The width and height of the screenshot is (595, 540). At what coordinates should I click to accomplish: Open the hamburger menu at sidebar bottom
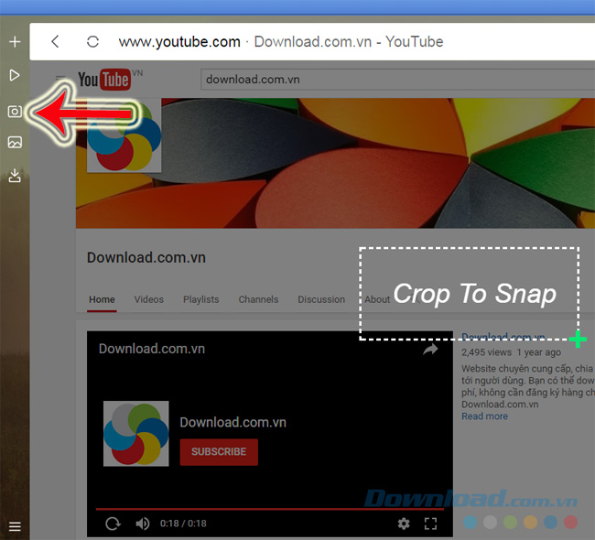[x=15, y=526]
